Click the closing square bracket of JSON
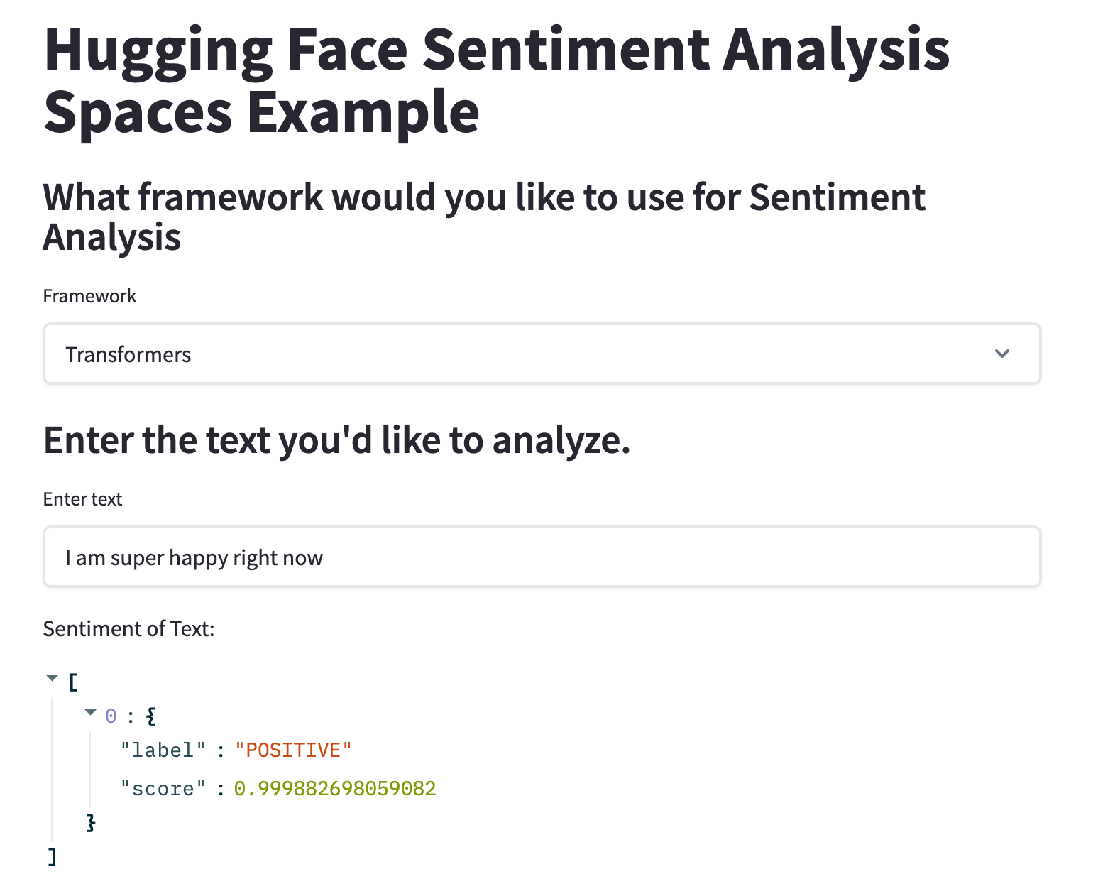 tap(52, 856)
